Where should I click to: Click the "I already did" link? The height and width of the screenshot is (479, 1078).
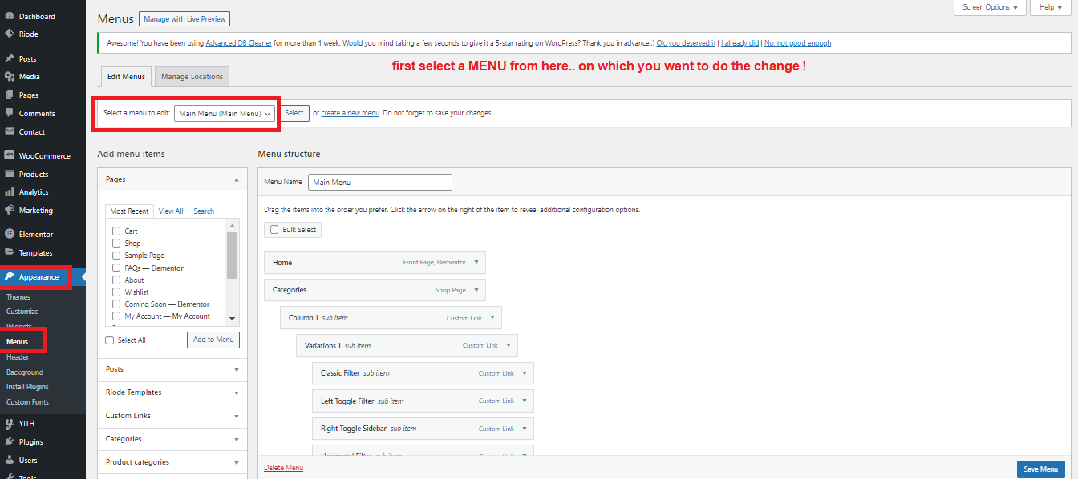pos(740,43)
